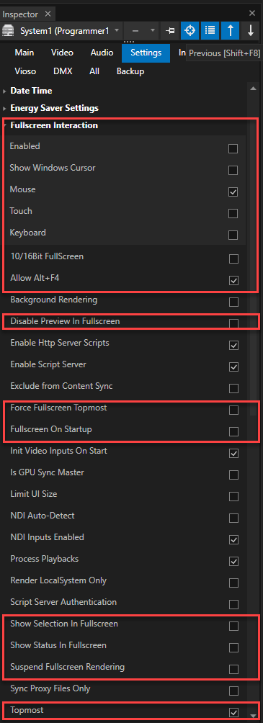This screenshot has width=263, height=723.
Task: Uncheck the Allow Alt+F4 checkbox
Action: coord(233,280)
